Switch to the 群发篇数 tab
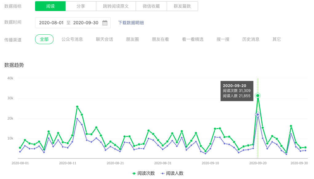This screenshot has height=179, width=314. point(182,6)
